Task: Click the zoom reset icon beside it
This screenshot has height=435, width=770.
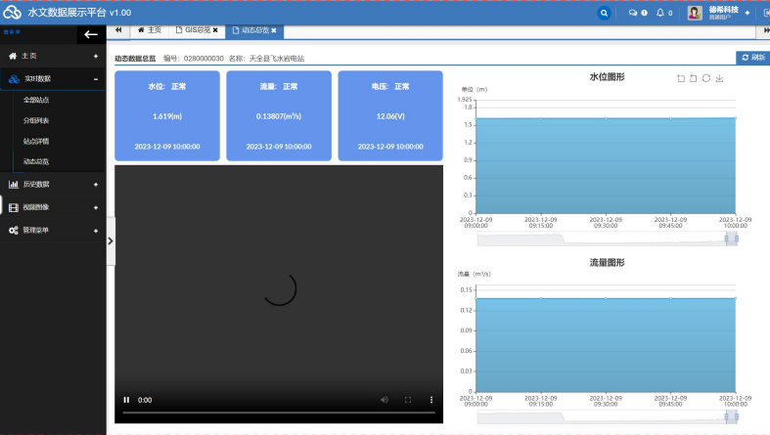Action: (694, 78)
